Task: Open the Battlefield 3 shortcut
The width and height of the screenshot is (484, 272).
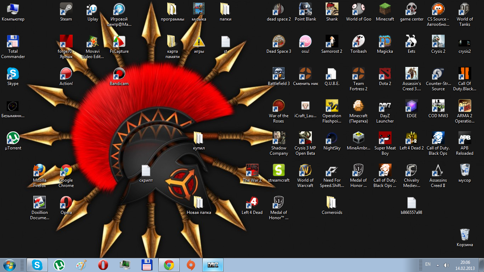Action: (279, 77)
